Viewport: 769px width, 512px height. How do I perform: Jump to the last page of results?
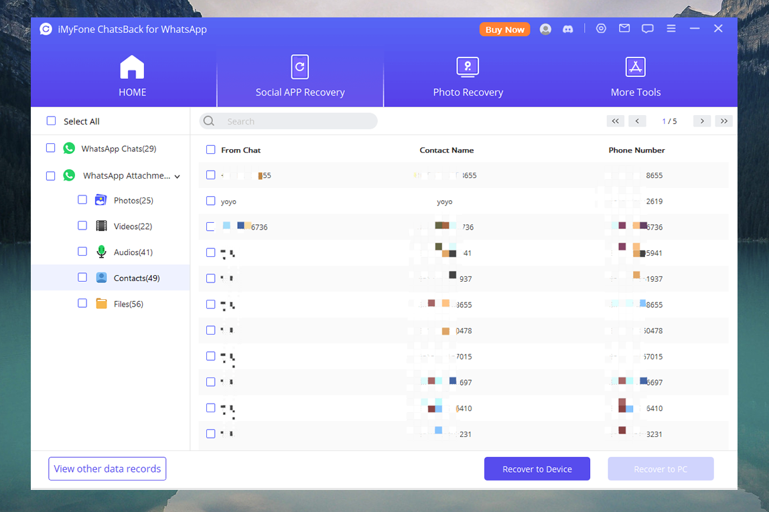(x=724, y=121)
